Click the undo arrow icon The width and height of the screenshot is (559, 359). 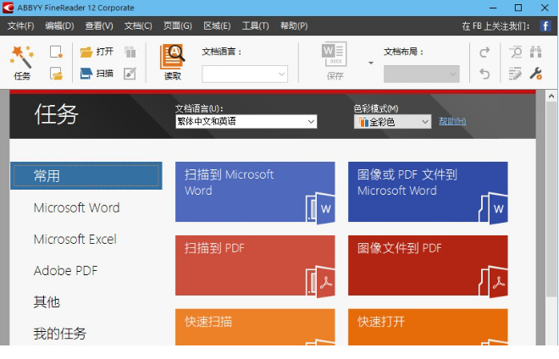[484, 74]
